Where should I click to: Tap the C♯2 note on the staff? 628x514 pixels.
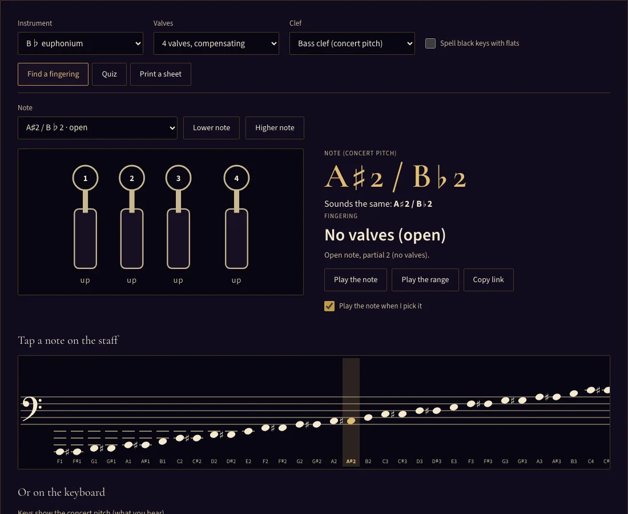(x=196, y=438)
